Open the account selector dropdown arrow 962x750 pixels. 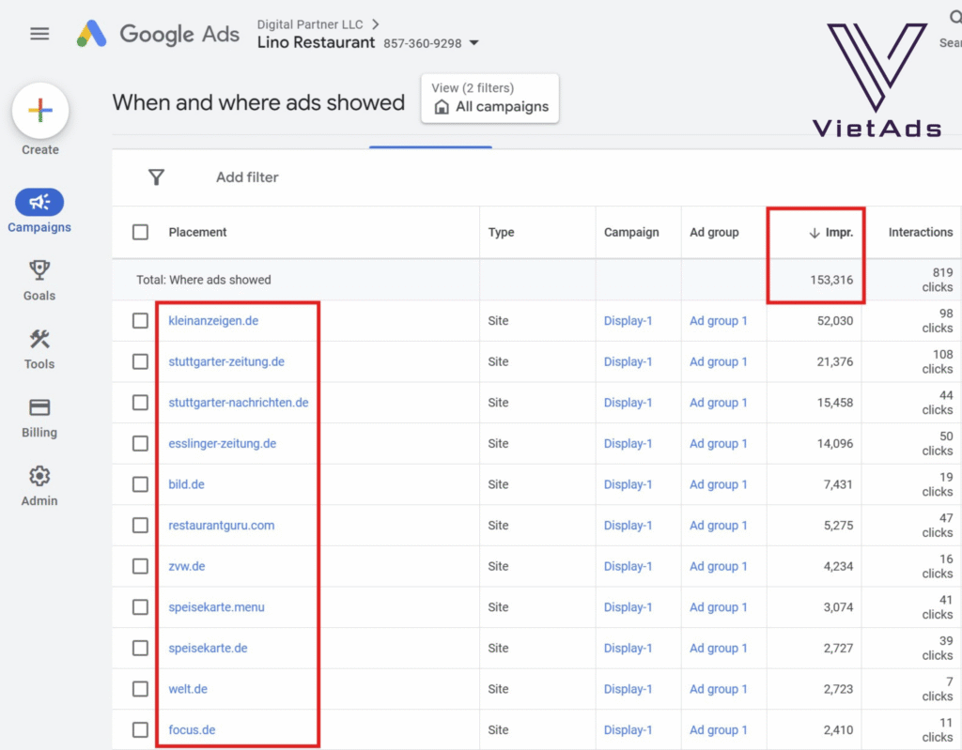pyautogui.click(x=473, y=43)
